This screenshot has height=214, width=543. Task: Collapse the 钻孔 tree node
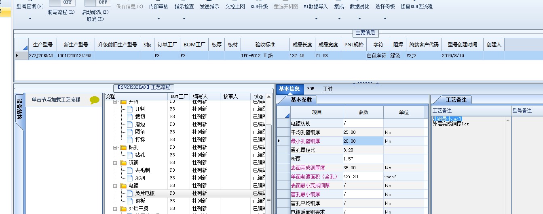[115, 148]
